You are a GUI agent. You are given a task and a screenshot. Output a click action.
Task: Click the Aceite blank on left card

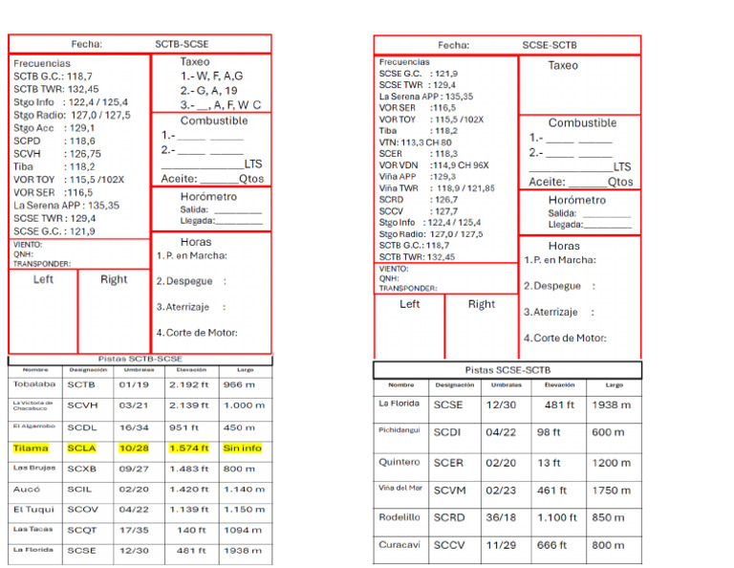[x=219, y=180]
